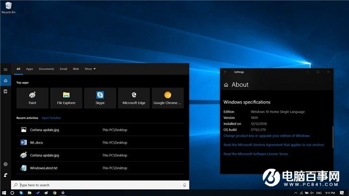Click the OS build value 17763.379
This screenshot has width=349, height=196.
[x=258, y=130]
